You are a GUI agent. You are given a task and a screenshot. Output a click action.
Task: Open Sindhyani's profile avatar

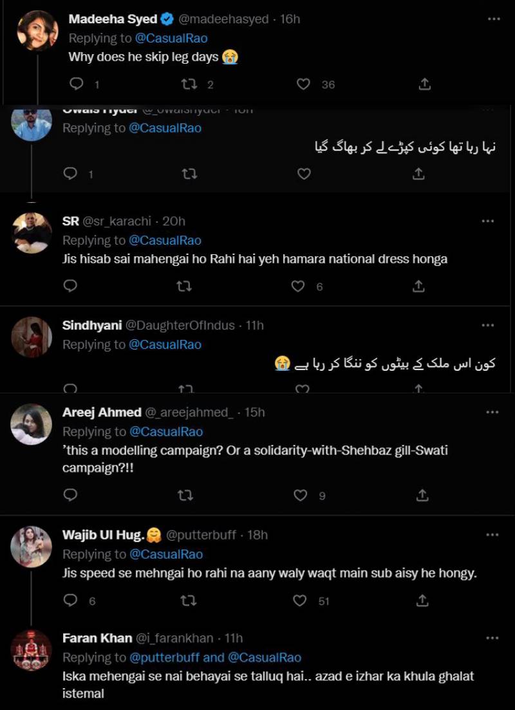(32, 337)
